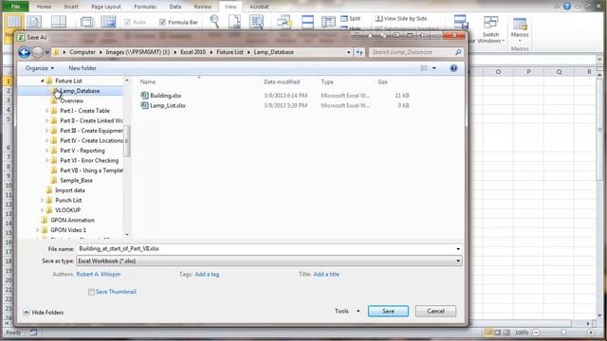
Task: Switch to the Home ribbon tab
Action: (x=44, y=7)
